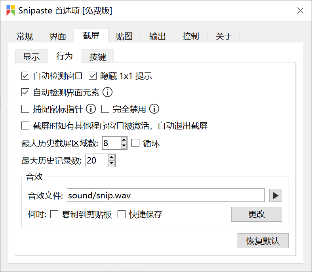Click the 更改 button
Image resolution: width=312 pixels, height=272 pixels.
257,214
